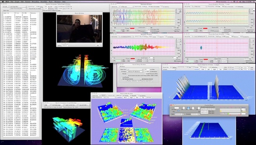The width and height of the screenshot is (256, 145).
Task: Click red color swatch in Spectrum Window
Action: 132,28
